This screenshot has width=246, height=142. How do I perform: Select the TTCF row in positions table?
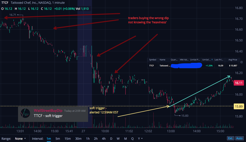194,65
